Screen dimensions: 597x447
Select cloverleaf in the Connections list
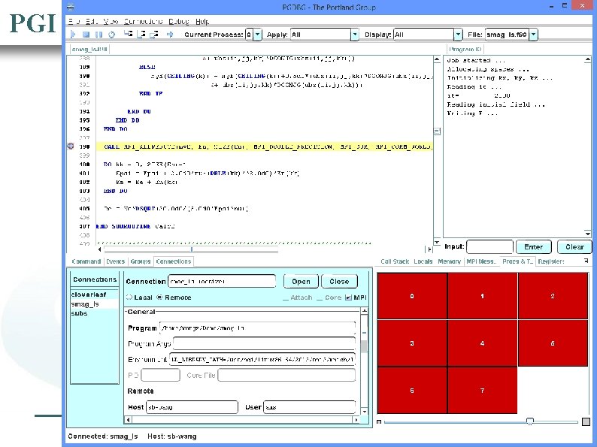click(x=89, y=294)
